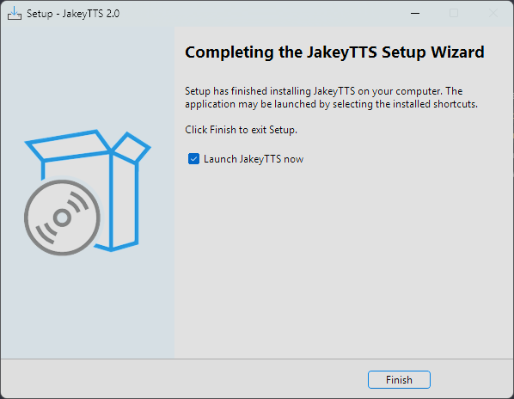The width and height of the screenshot is (514, 399).
Task: Click the blue open box illustration
Action: click(x=88, y=191)
